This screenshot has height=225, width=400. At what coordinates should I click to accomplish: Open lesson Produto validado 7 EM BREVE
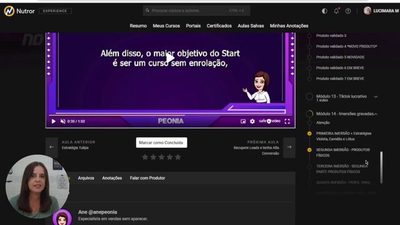340,79
